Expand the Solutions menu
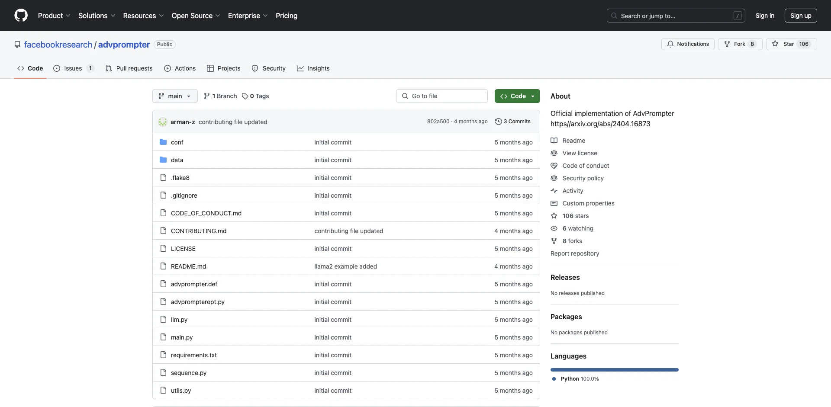 pyautogui.click(x=97, y=16)
